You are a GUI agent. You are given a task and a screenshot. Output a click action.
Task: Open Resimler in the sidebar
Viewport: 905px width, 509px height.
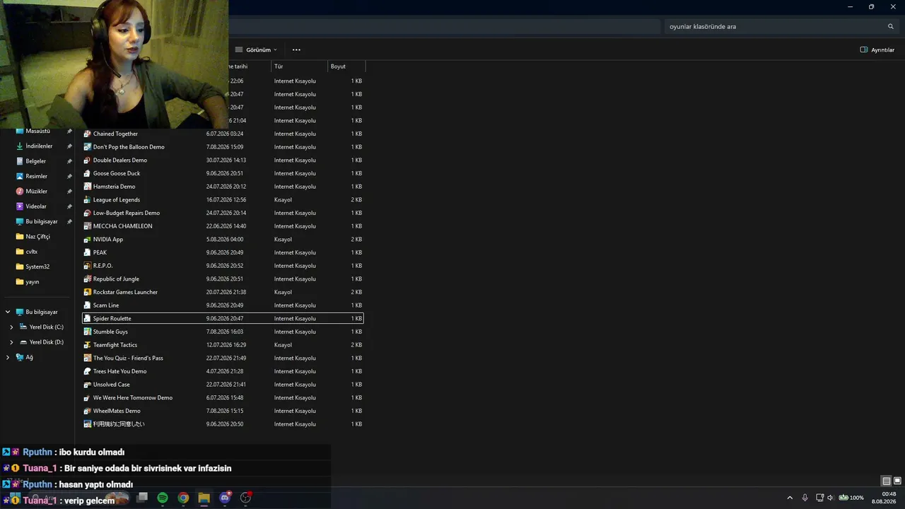[37, 177]
